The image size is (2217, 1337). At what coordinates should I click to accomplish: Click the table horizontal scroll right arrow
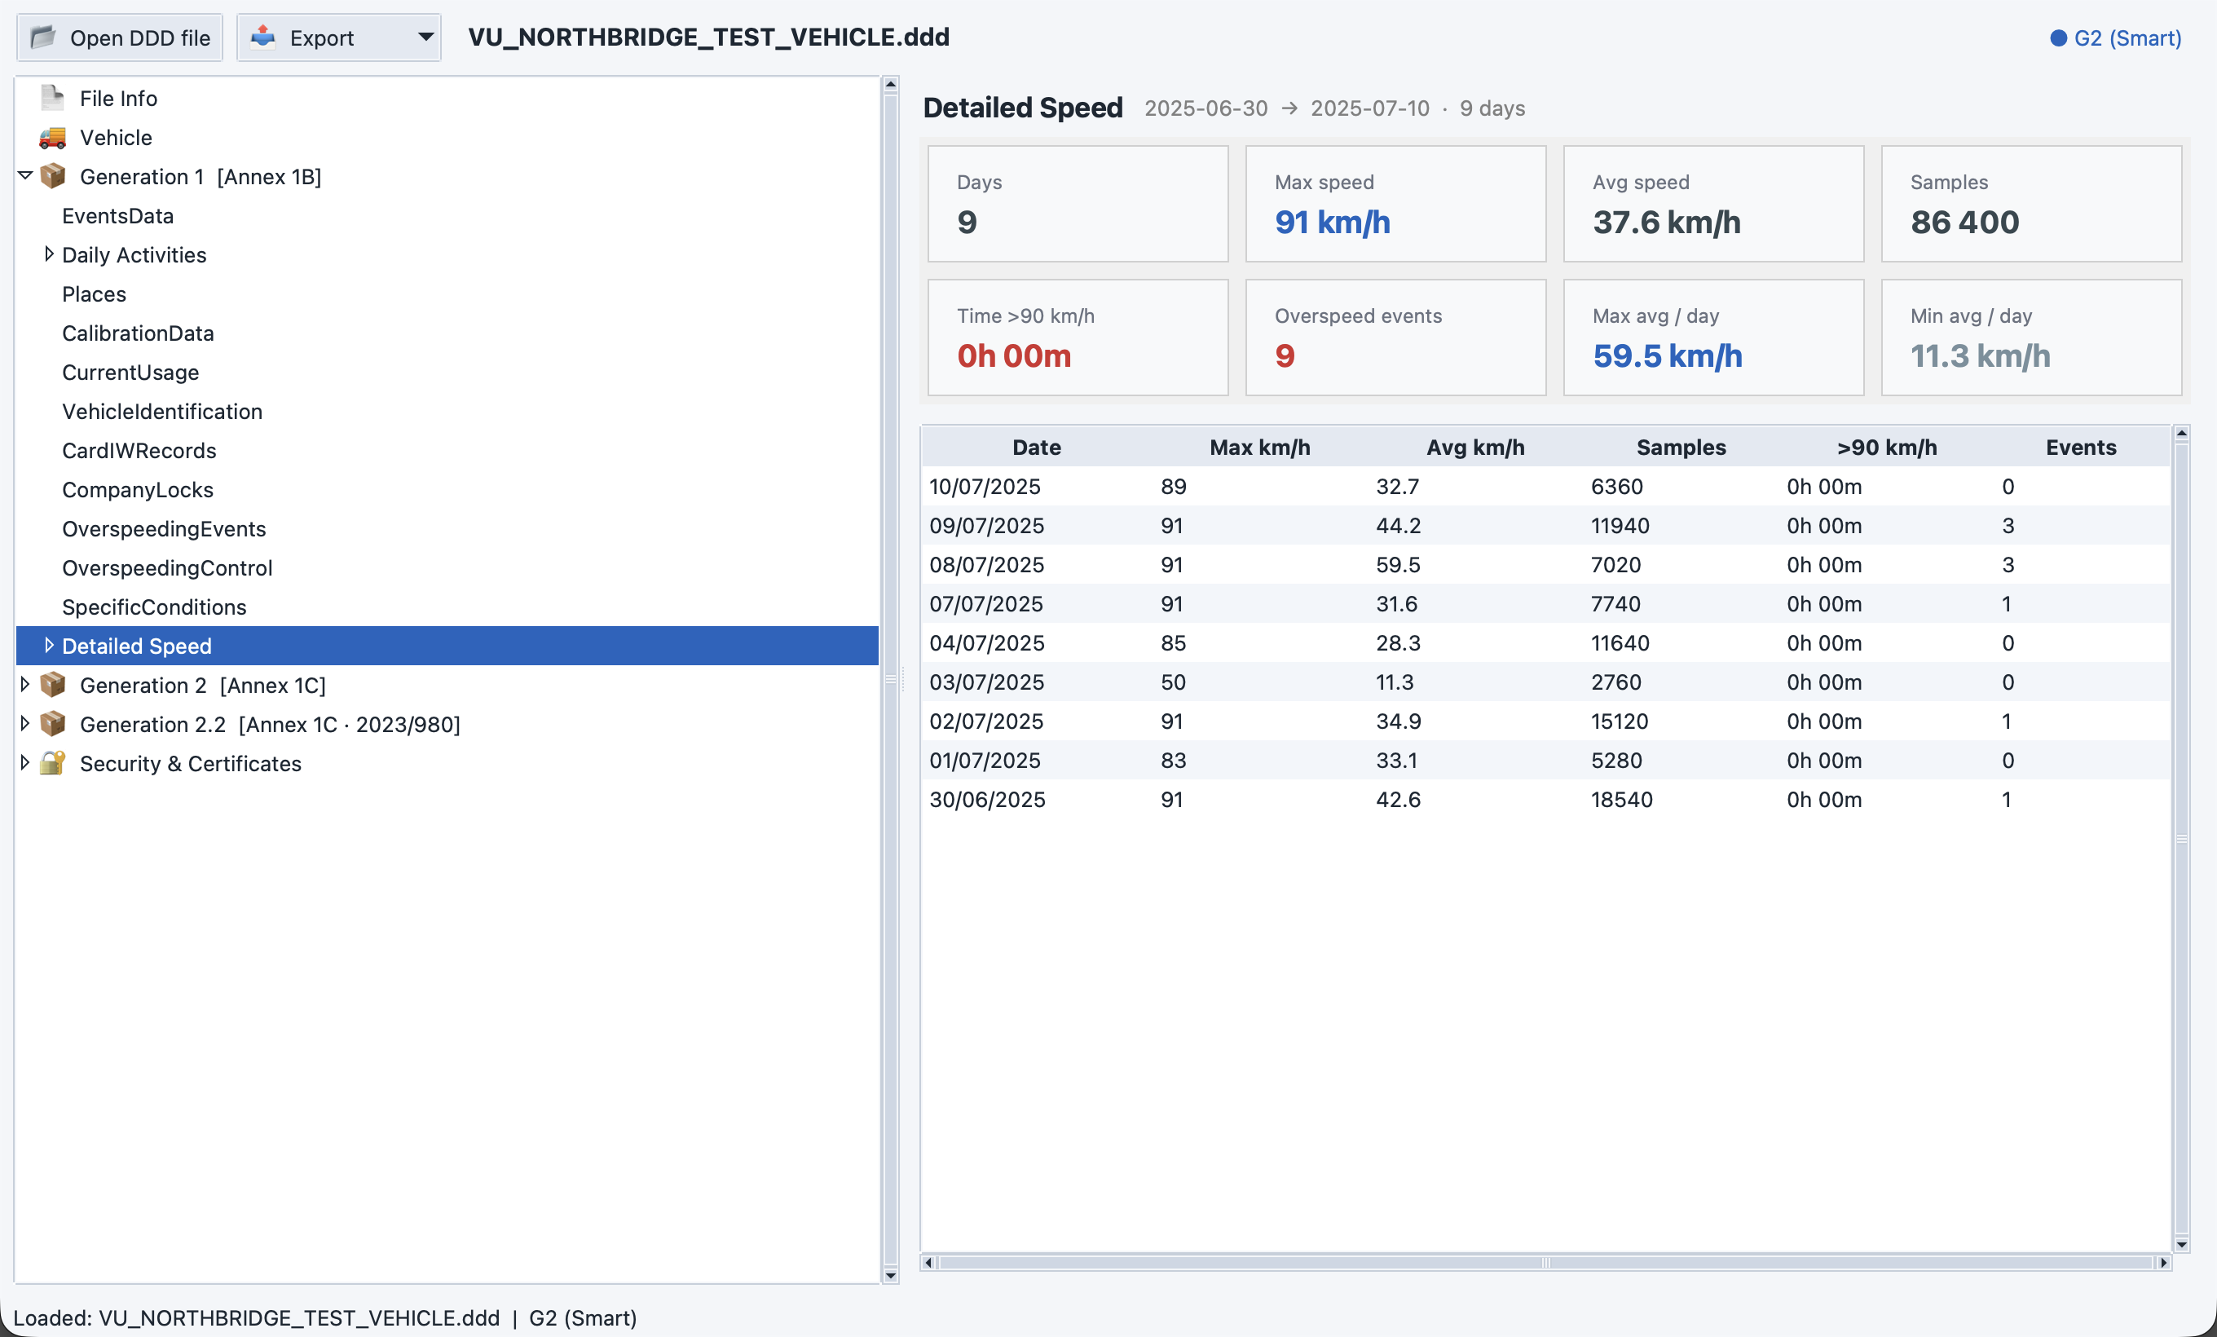click(2163, 1262)
